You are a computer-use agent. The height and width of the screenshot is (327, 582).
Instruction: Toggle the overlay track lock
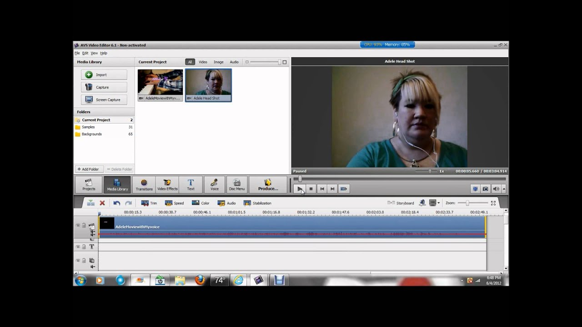click(84, 260)
